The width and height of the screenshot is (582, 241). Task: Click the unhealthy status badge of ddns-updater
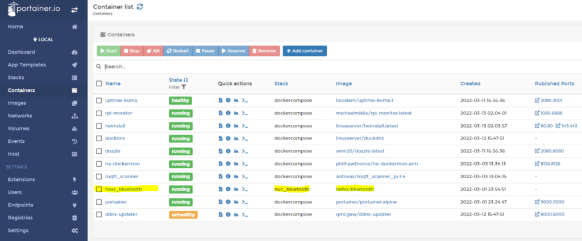183,214
